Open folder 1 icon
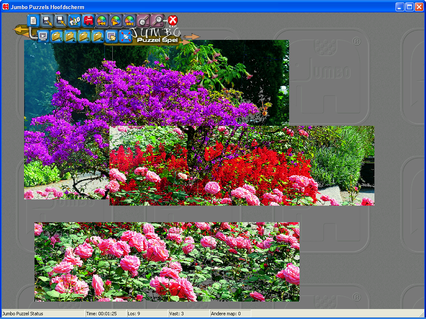The height and width of the screenshot is (319, 426). [57, 37]
